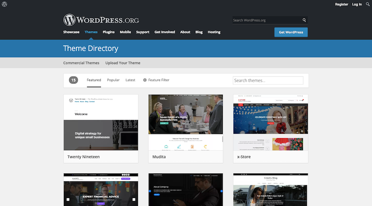Select Themes in main navigation
Image resolution: width=372 pixels, height=206 pixels.
(x=91, y=32)
